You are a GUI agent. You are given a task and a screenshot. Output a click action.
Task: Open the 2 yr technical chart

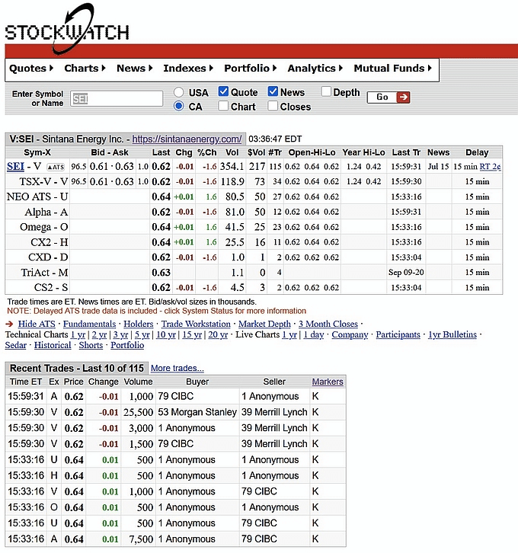99,334
